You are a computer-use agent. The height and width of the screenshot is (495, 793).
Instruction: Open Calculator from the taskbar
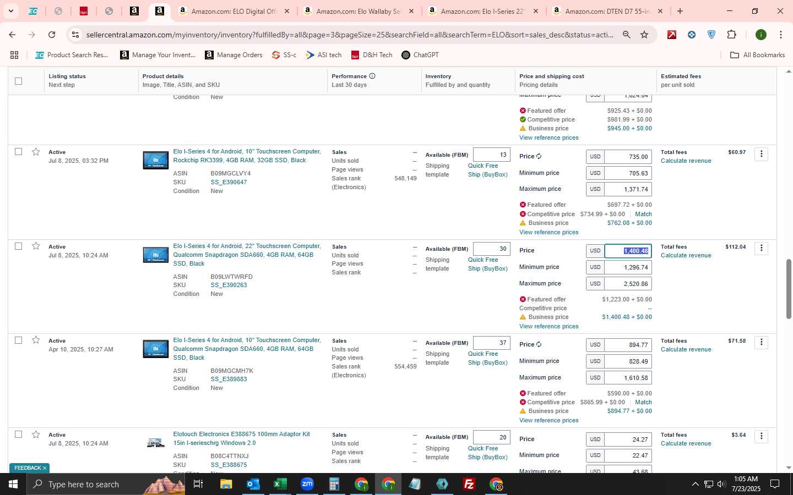[x=334, y=484]
